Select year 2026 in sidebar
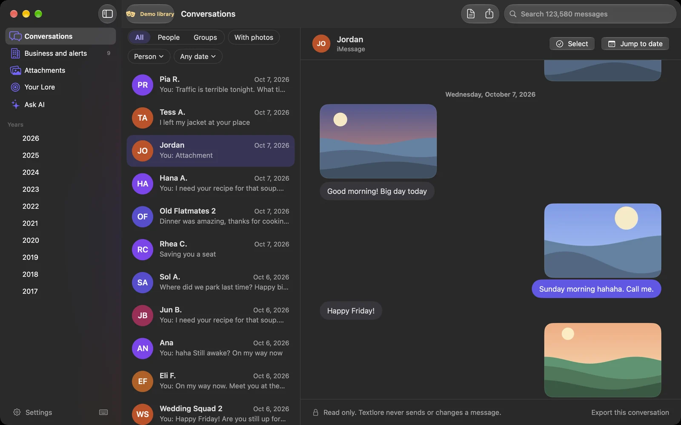 31,138
